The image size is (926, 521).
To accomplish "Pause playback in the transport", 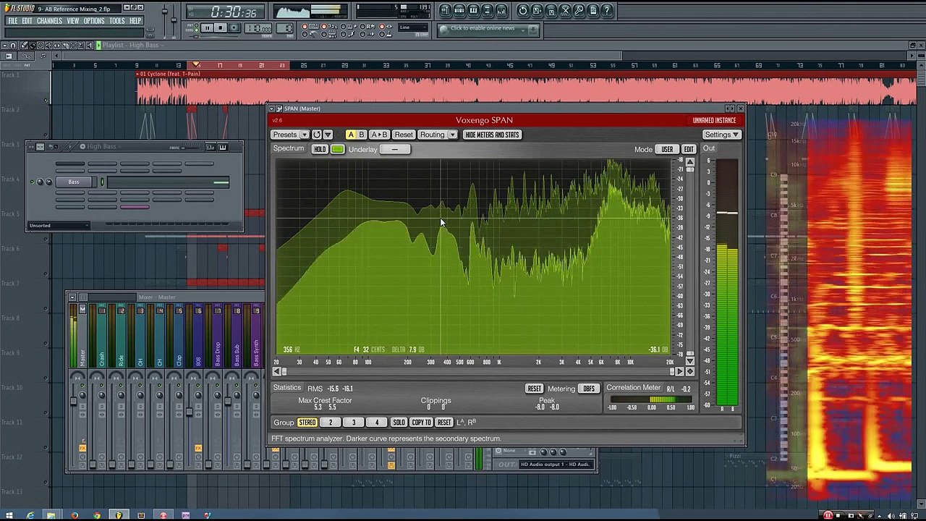I will [207, 27].
